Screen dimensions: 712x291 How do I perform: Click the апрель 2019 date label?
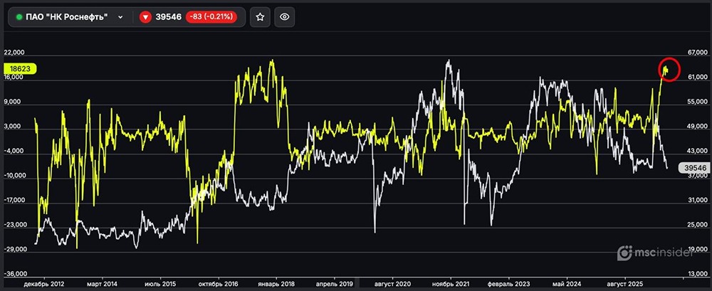point(335,284)
